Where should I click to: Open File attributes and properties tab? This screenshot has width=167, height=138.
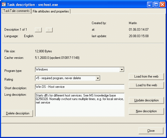(x=51, y=11)
